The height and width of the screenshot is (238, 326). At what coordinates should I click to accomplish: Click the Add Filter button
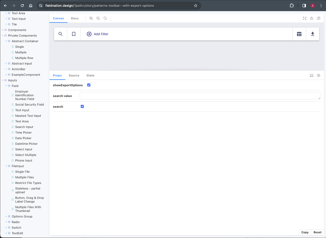coord(98,34)
